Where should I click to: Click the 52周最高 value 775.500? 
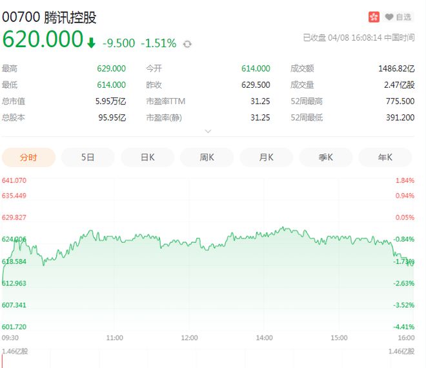pyautogui.click(x=400, y=101)
